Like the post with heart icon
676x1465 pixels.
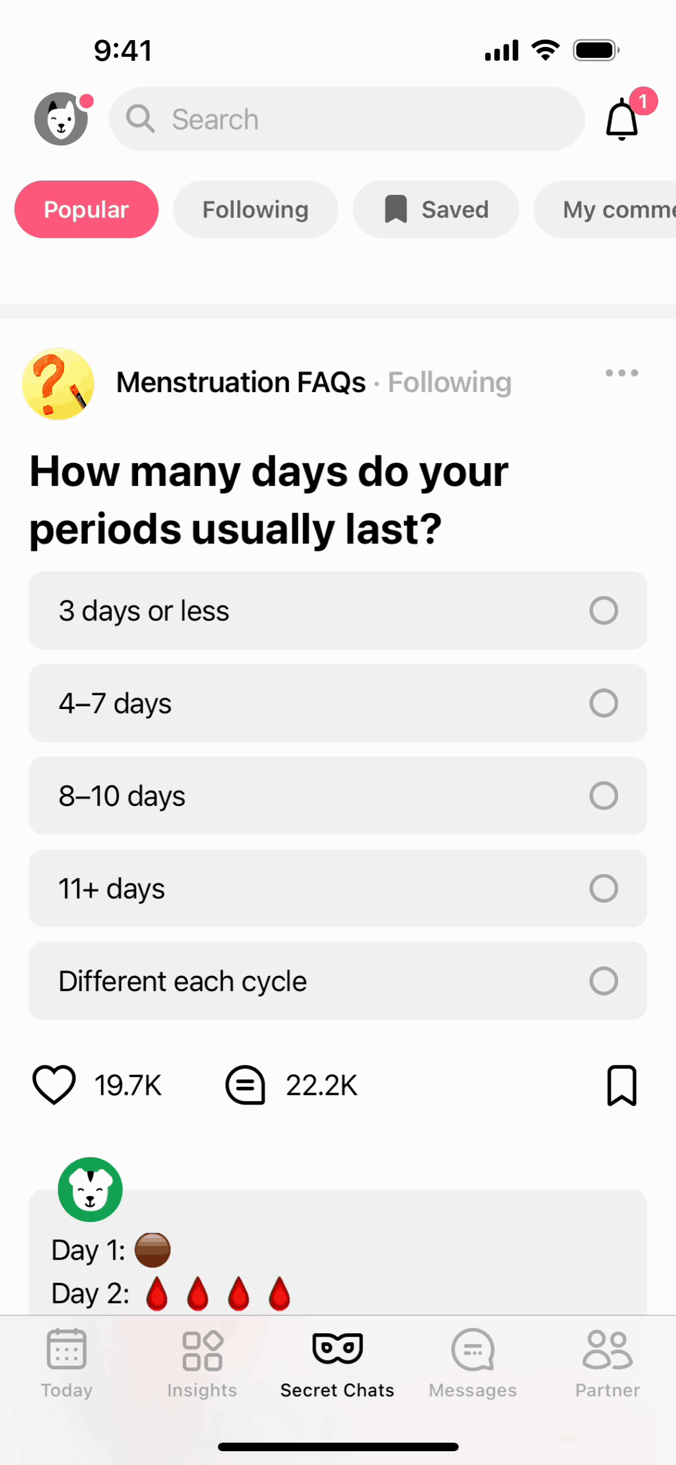54,1085
